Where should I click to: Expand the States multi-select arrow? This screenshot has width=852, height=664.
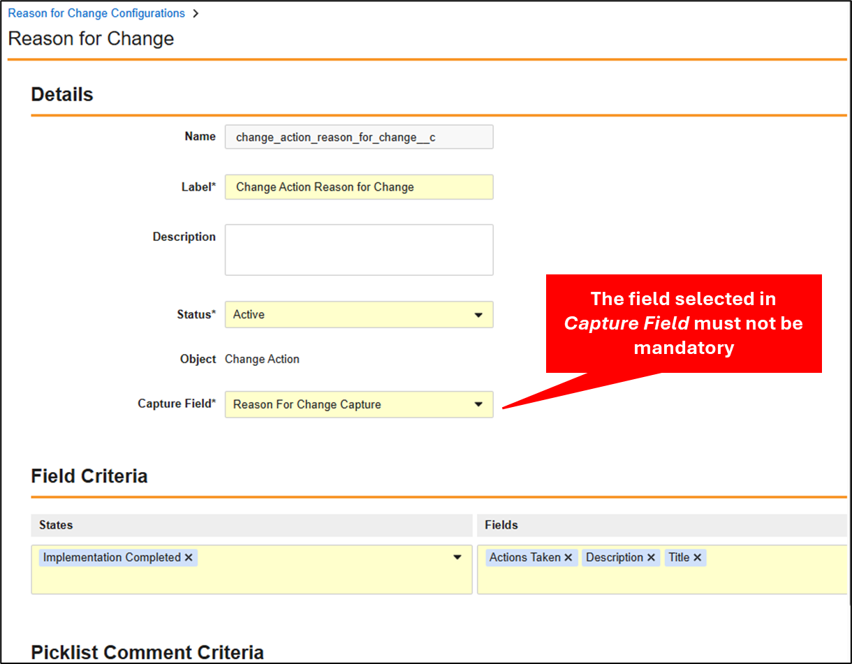(457, 557)
